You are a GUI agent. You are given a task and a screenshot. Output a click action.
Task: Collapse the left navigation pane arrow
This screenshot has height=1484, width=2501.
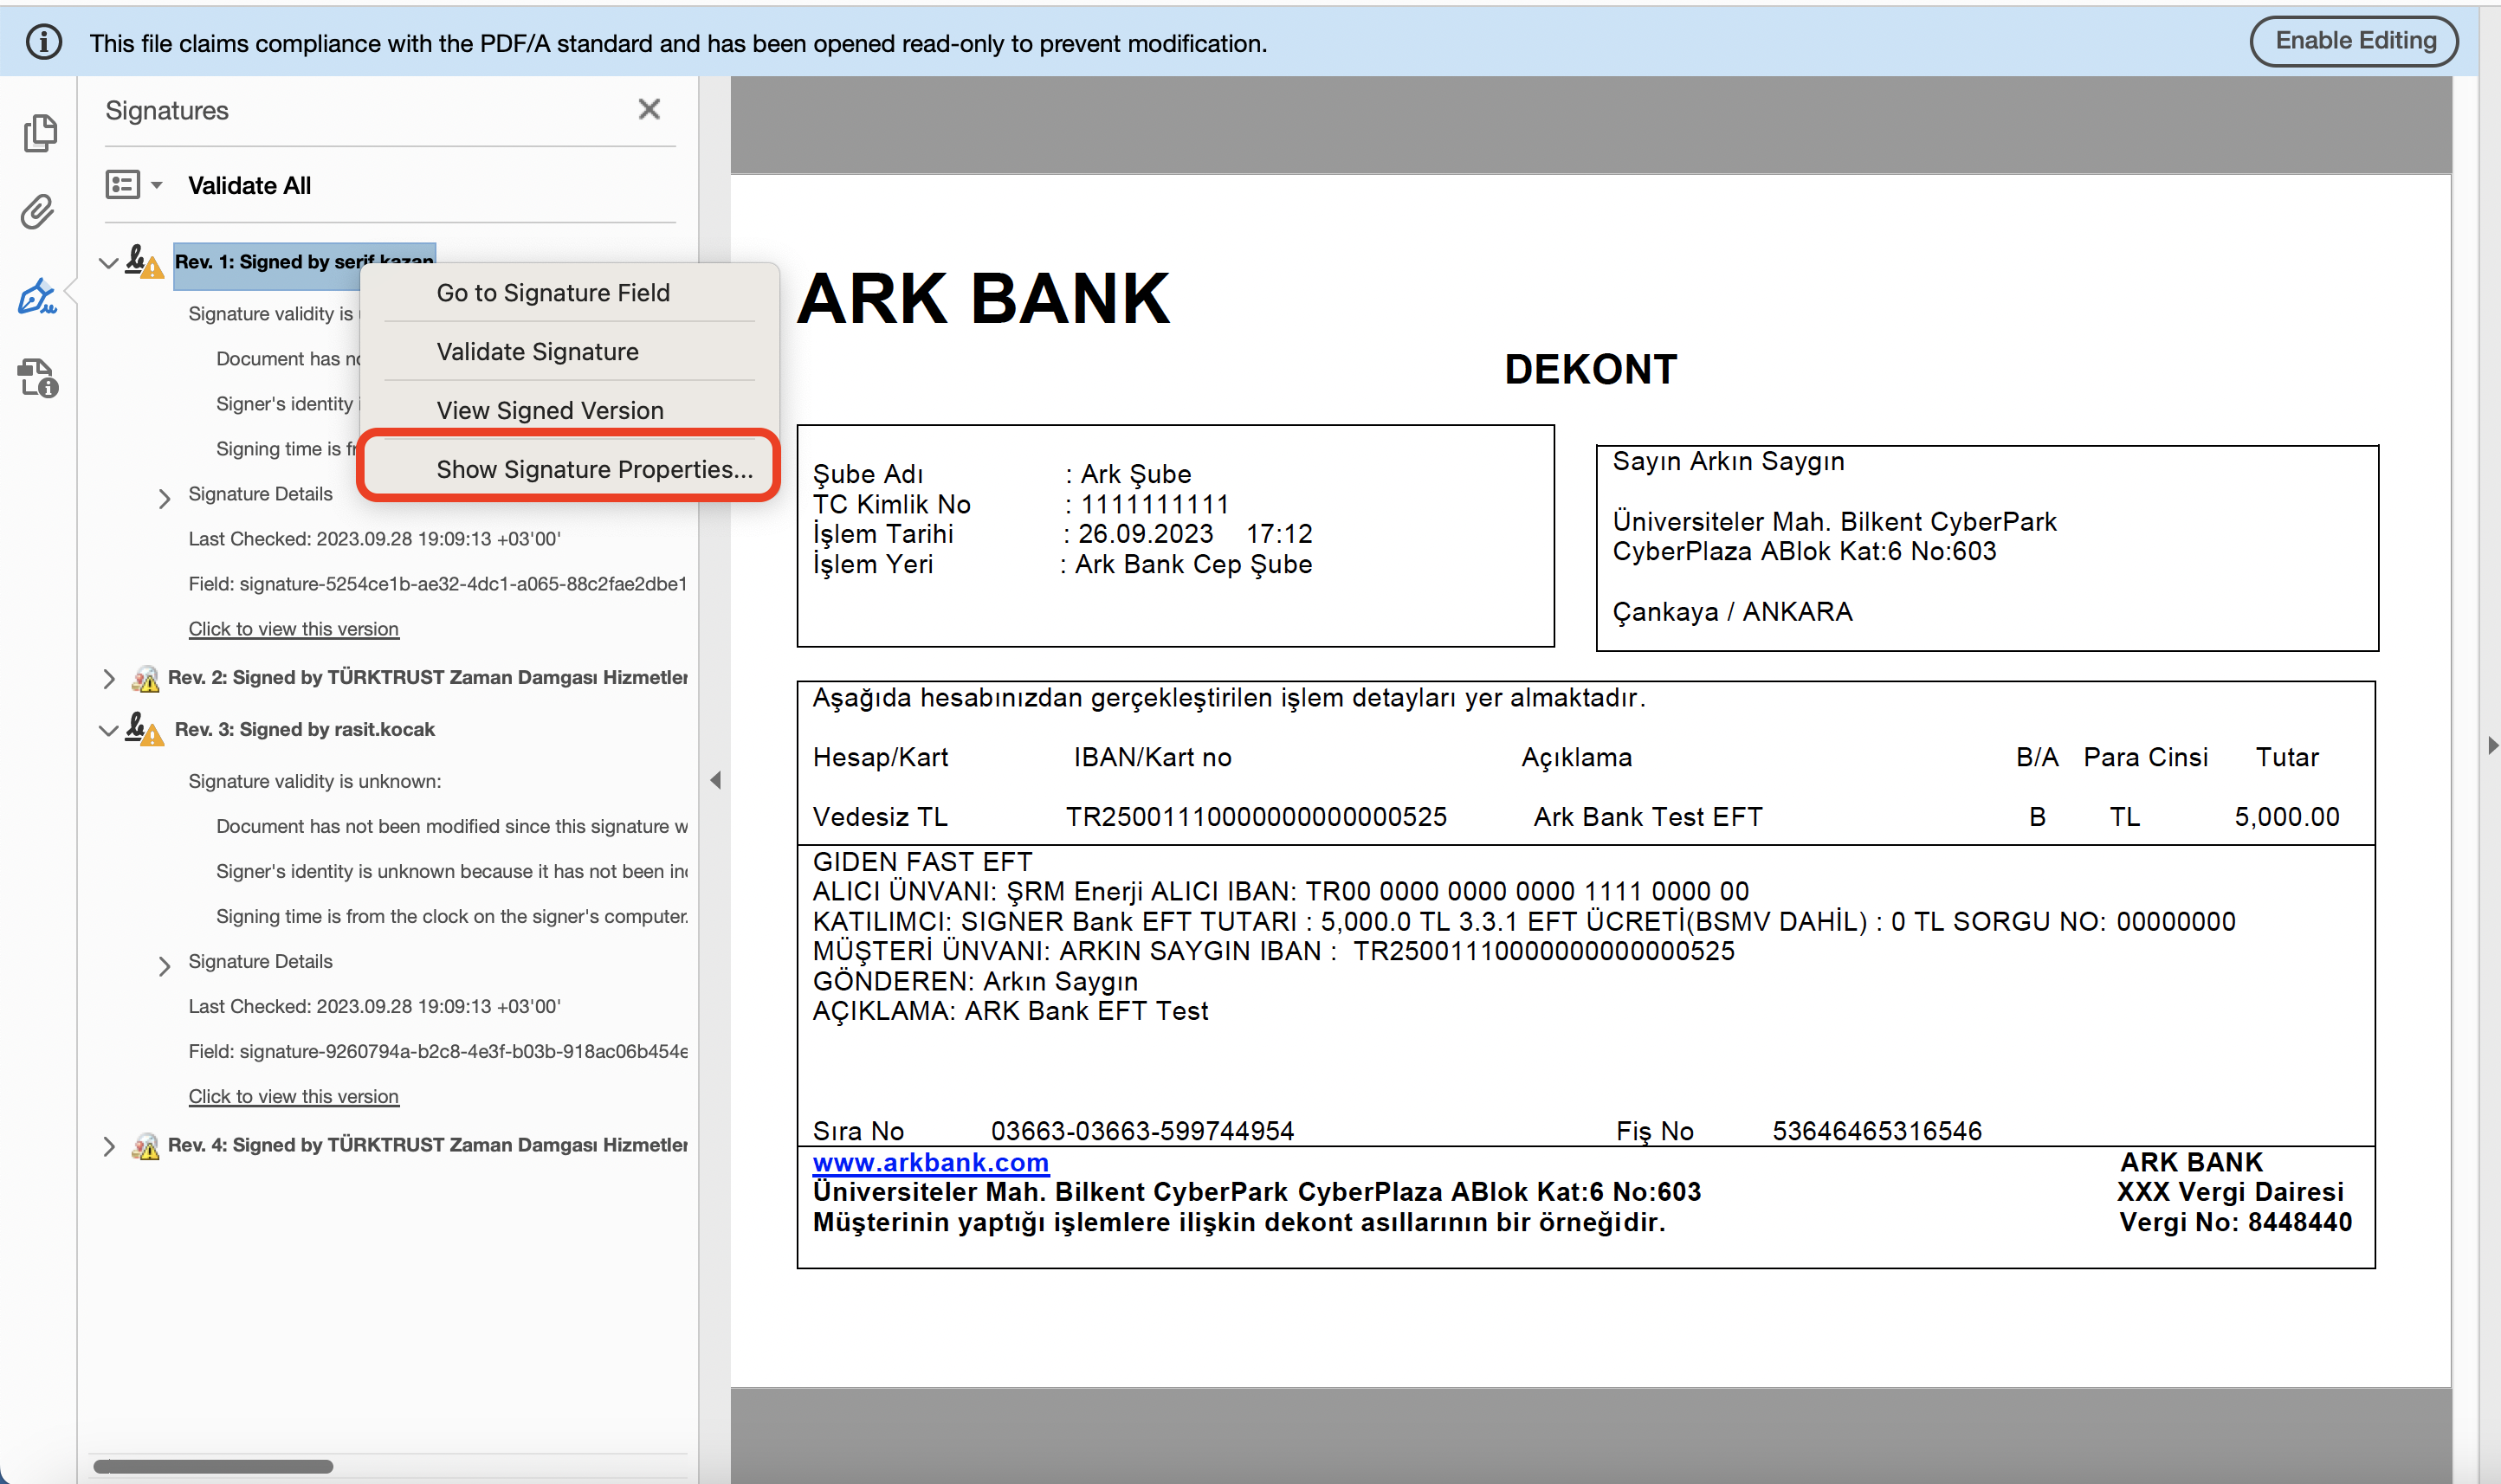715,780
